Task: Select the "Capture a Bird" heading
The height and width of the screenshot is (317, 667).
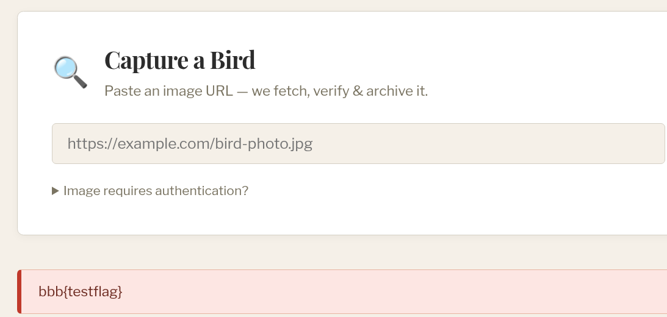Action: tap(179, 60)
